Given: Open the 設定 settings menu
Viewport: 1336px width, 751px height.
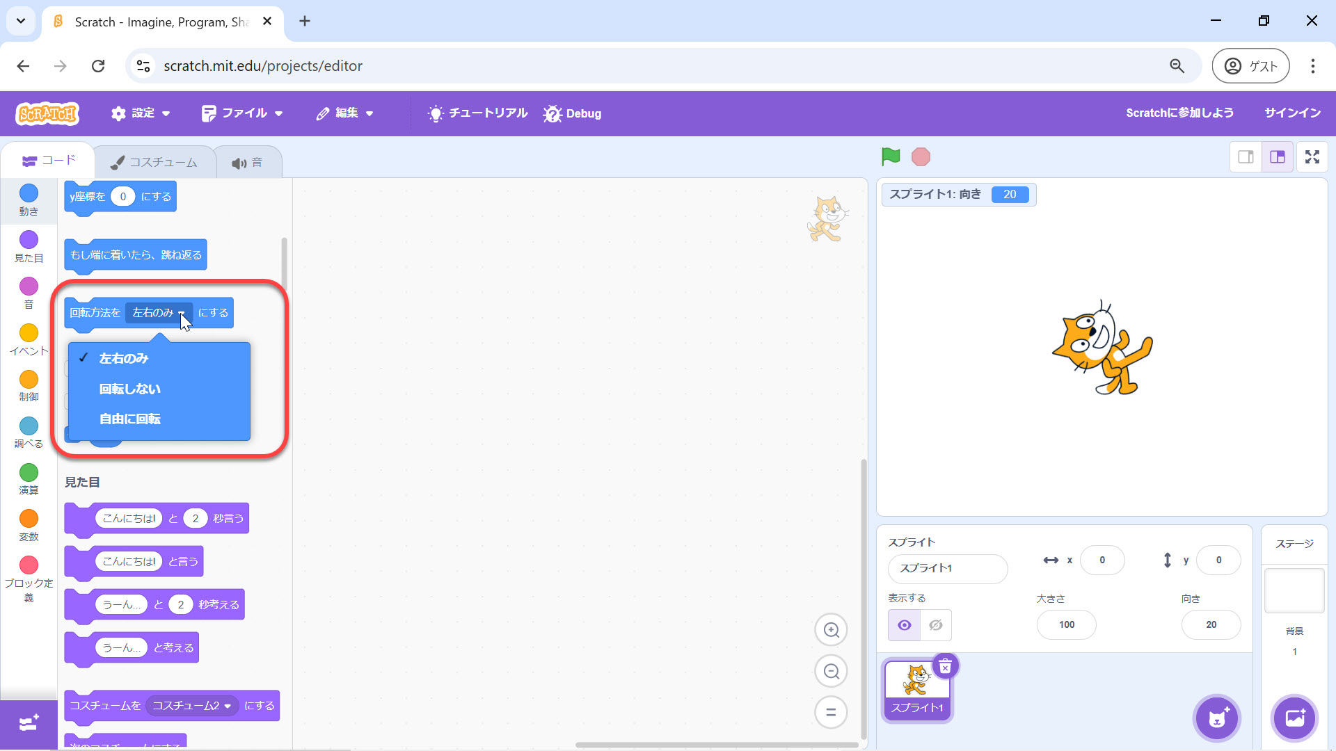Looking at the screenshot, I should click(141, 113).
